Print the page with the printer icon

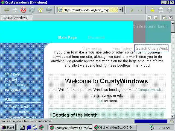[x=49, y=10]
